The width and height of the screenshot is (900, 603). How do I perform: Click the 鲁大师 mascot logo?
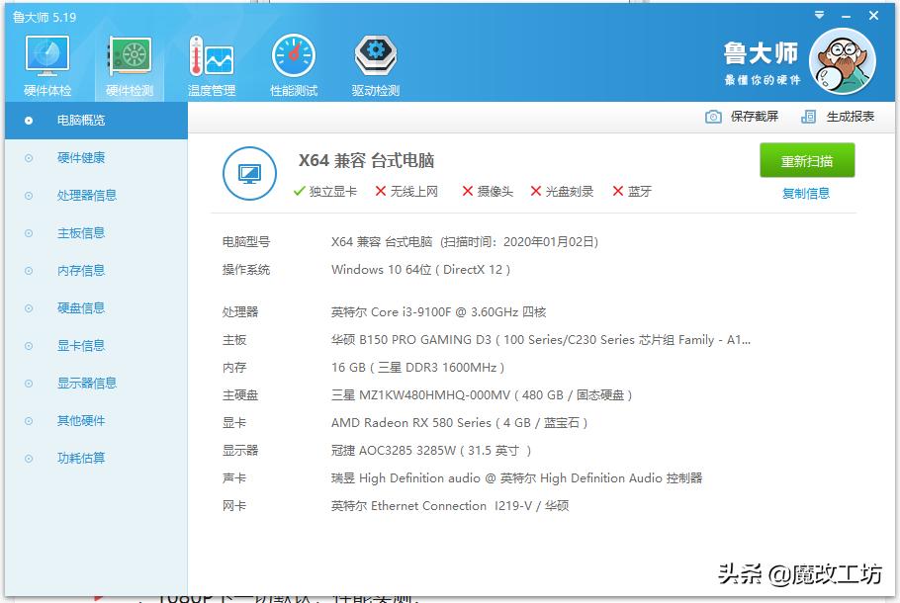point(842,60)
